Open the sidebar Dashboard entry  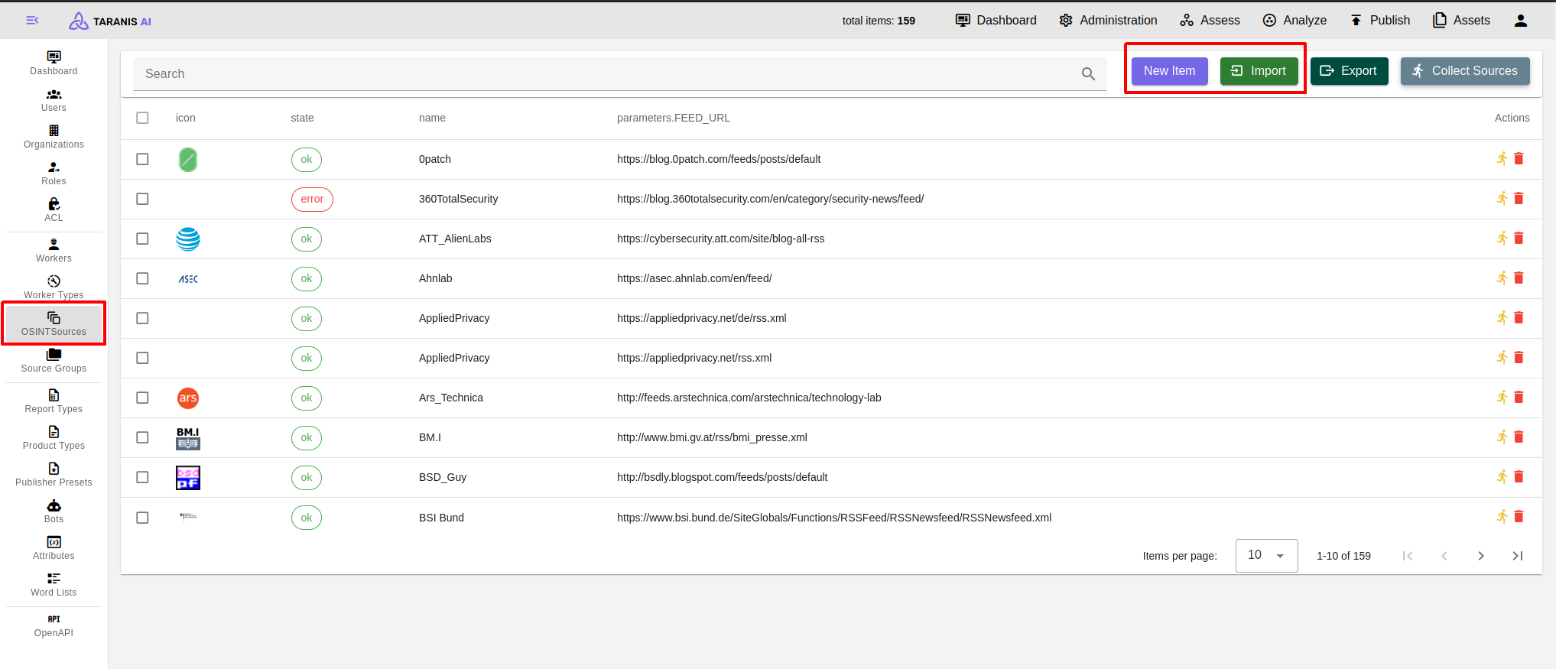(54, 63)
